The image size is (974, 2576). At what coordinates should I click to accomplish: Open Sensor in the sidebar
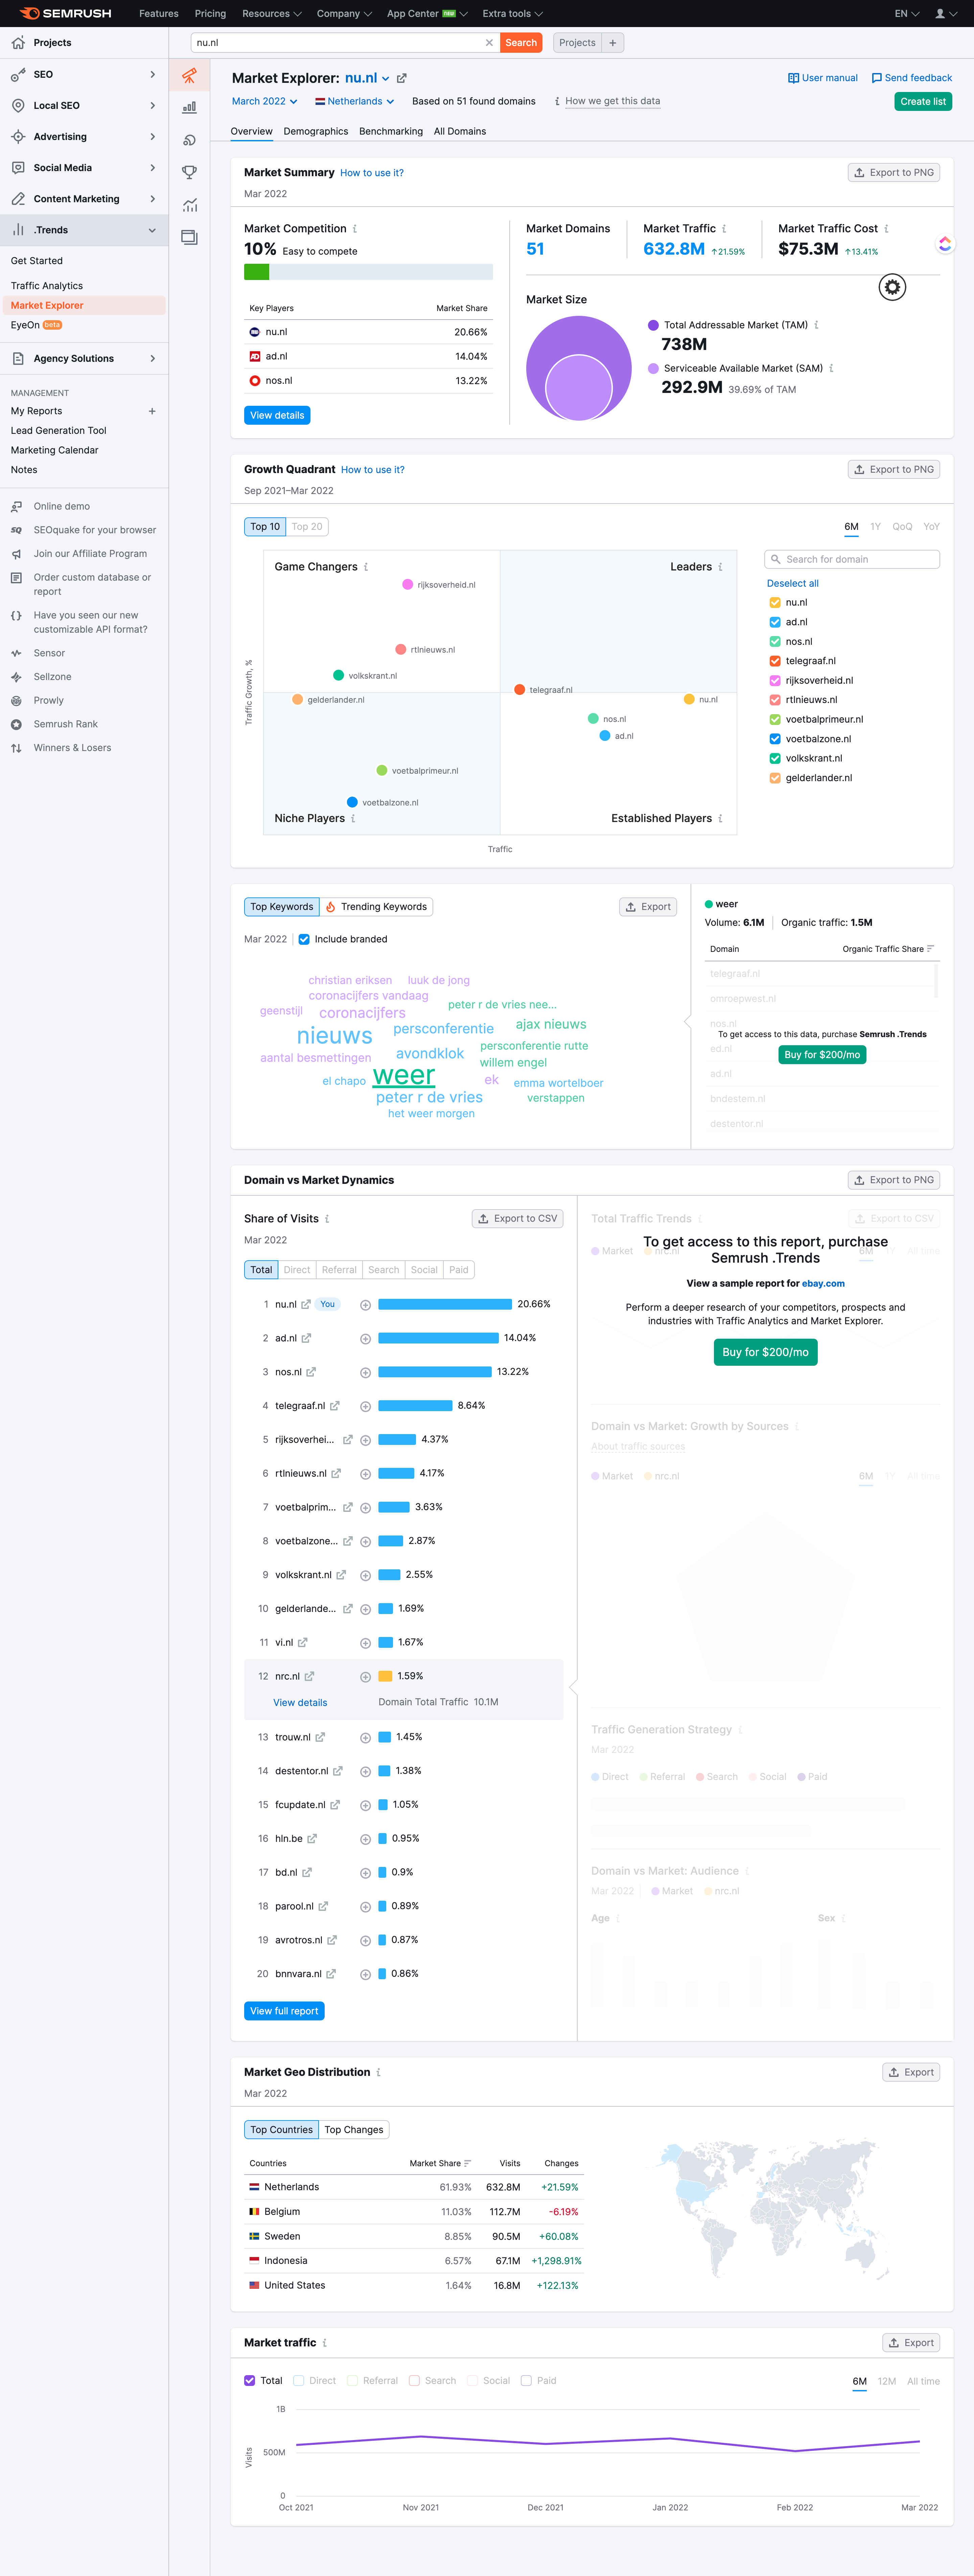point(49,653)
